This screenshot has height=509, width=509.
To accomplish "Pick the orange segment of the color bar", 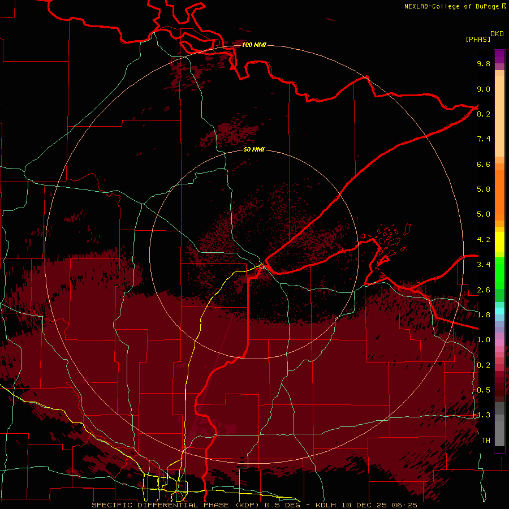I will 499,195.
